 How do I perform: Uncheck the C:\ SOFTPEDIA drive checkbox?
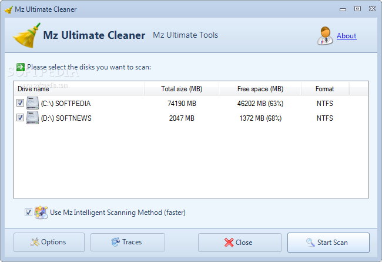(x=20, y=103)
